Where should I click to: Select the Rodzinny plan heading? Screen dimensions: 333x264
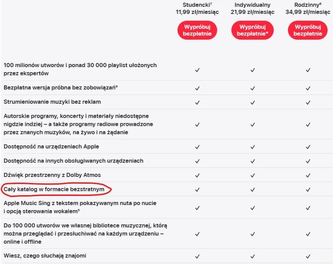(x=307, y=5)
